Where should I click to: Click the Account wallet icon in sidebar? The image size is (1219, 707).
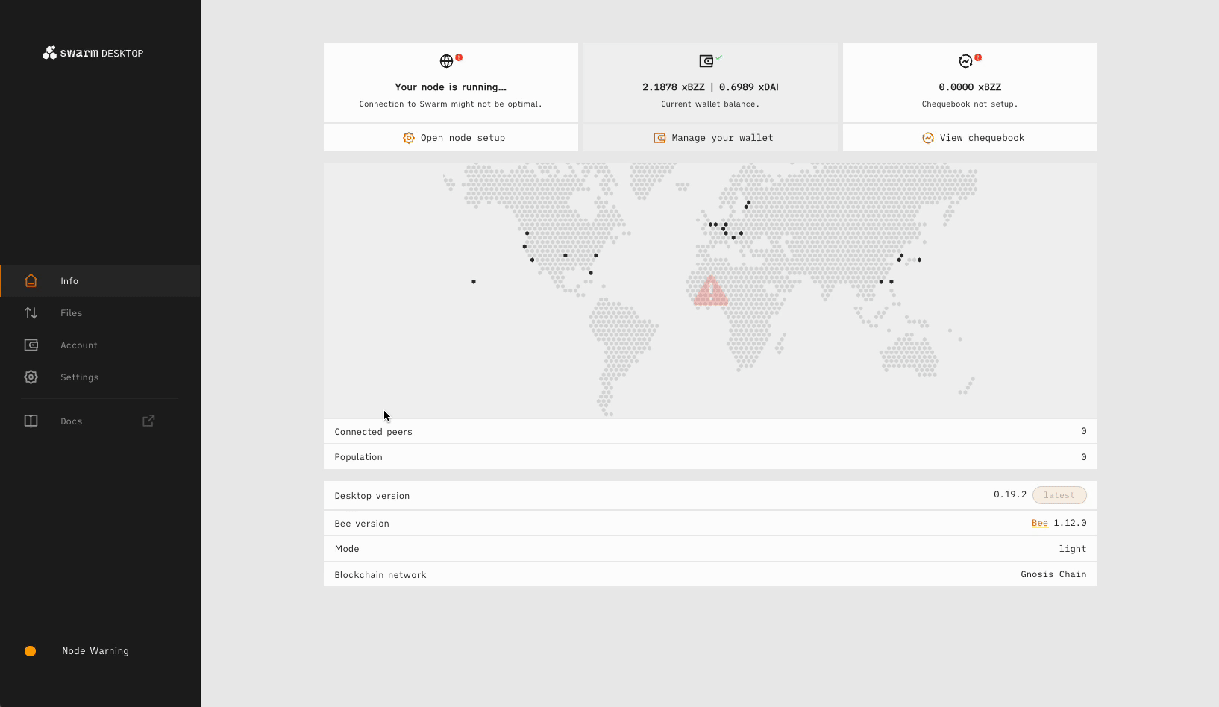coord(31,345)
